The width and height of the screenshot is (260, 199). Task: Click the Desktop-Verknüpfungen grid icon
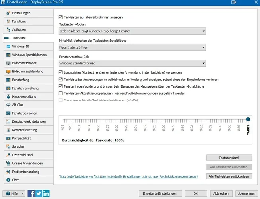point(8,122)
